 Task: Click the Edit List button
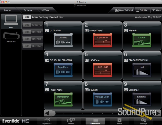click(142, 10)
